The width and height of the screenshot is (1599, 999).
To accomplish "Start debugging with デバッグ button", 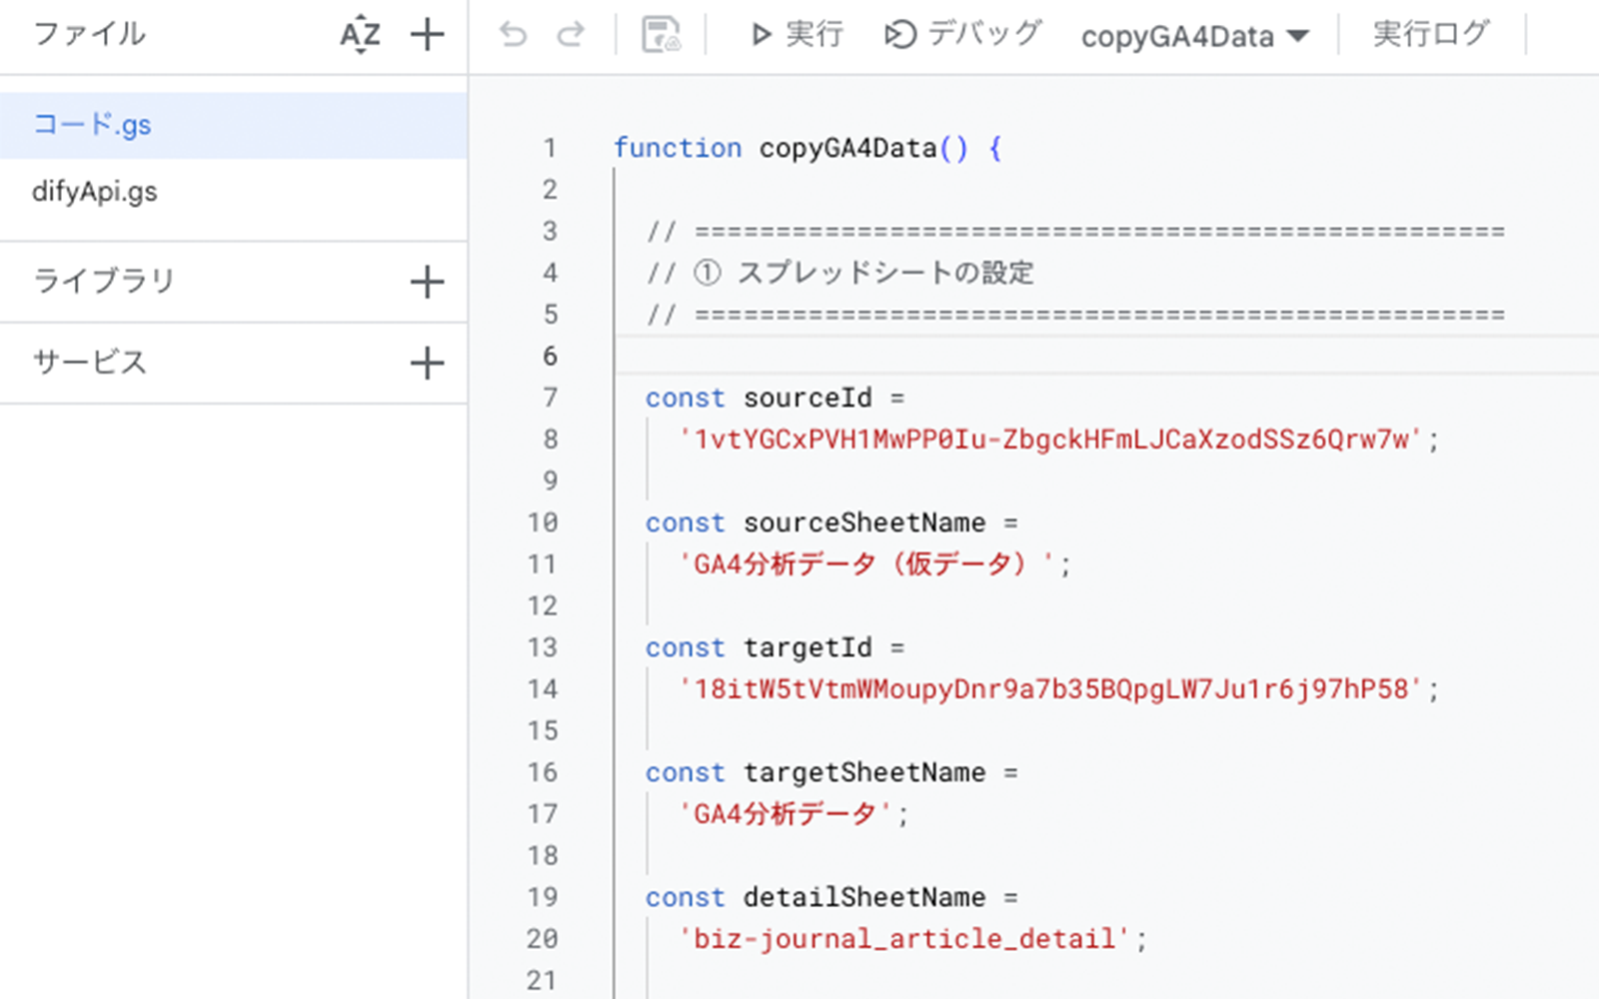I will coord(962,35).
